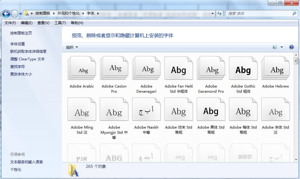Image resolution: width=300 pixels, height=179 pixels.
Task: Expand the arrow before 控制面板 breadcrumb
Action: 32,13
